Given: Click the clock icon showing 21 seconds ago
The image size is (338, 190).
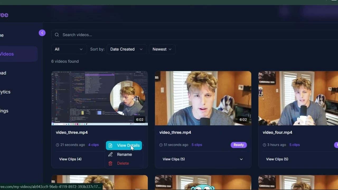Looking at the screenshot, I should 57,145.
